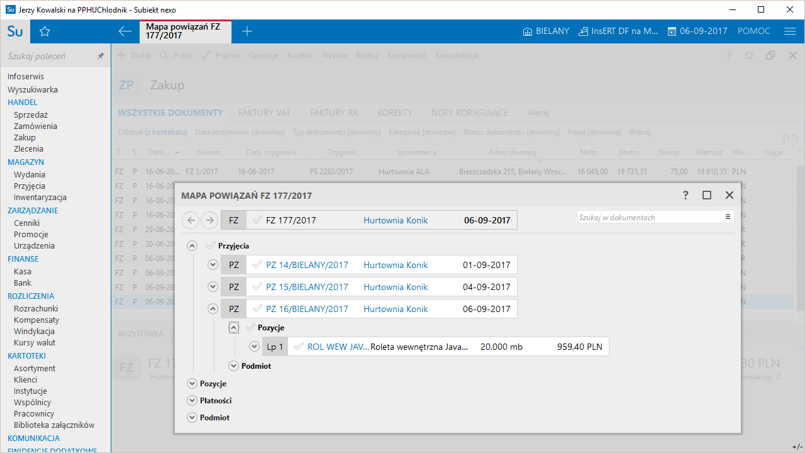Viewport: 805px width, 453px height.
Task: Collapse PZ 16/BIELANY/2017 row
Action: click(213, 309)
